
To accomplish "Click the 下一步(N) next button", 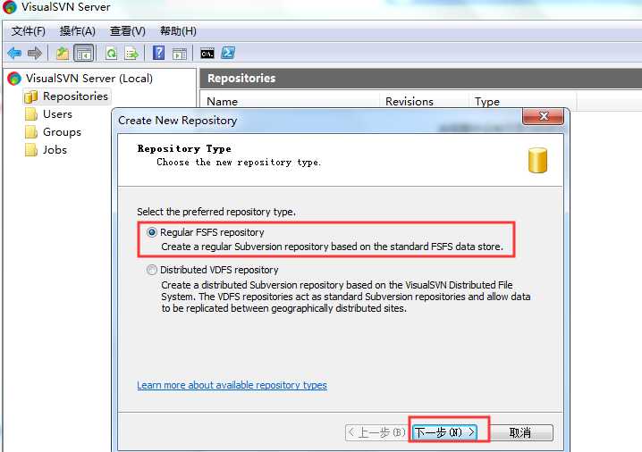I will tap(444, 432).
